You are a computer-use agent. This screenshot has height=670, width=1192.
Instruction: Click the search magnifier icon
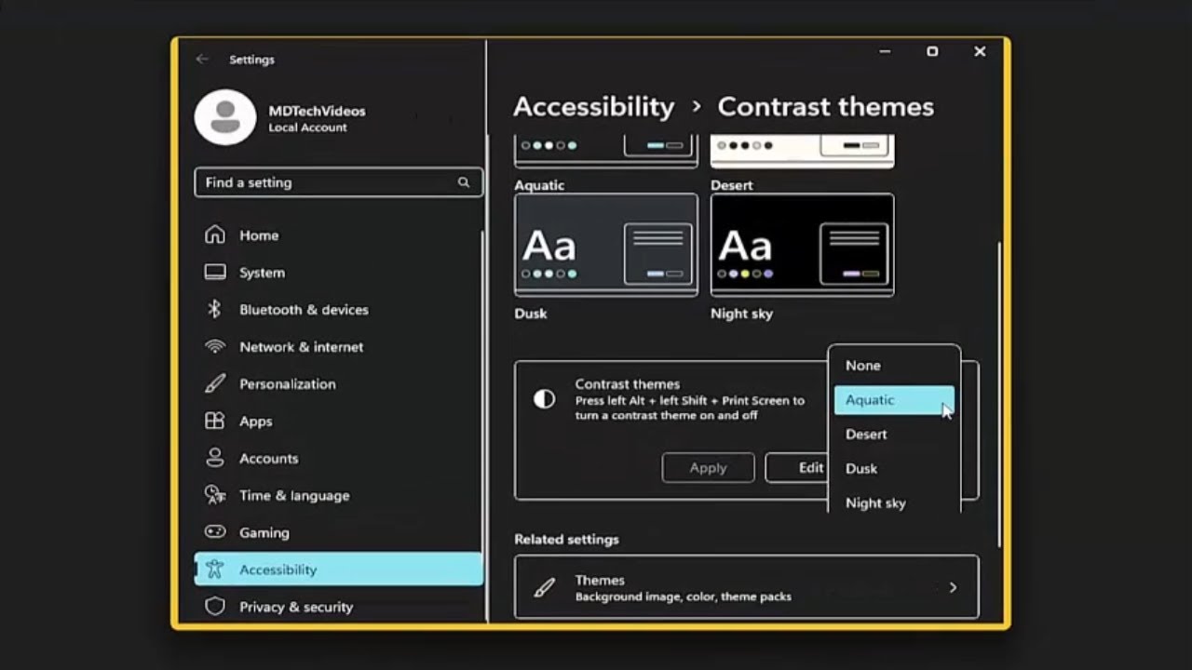coord(464,182)
